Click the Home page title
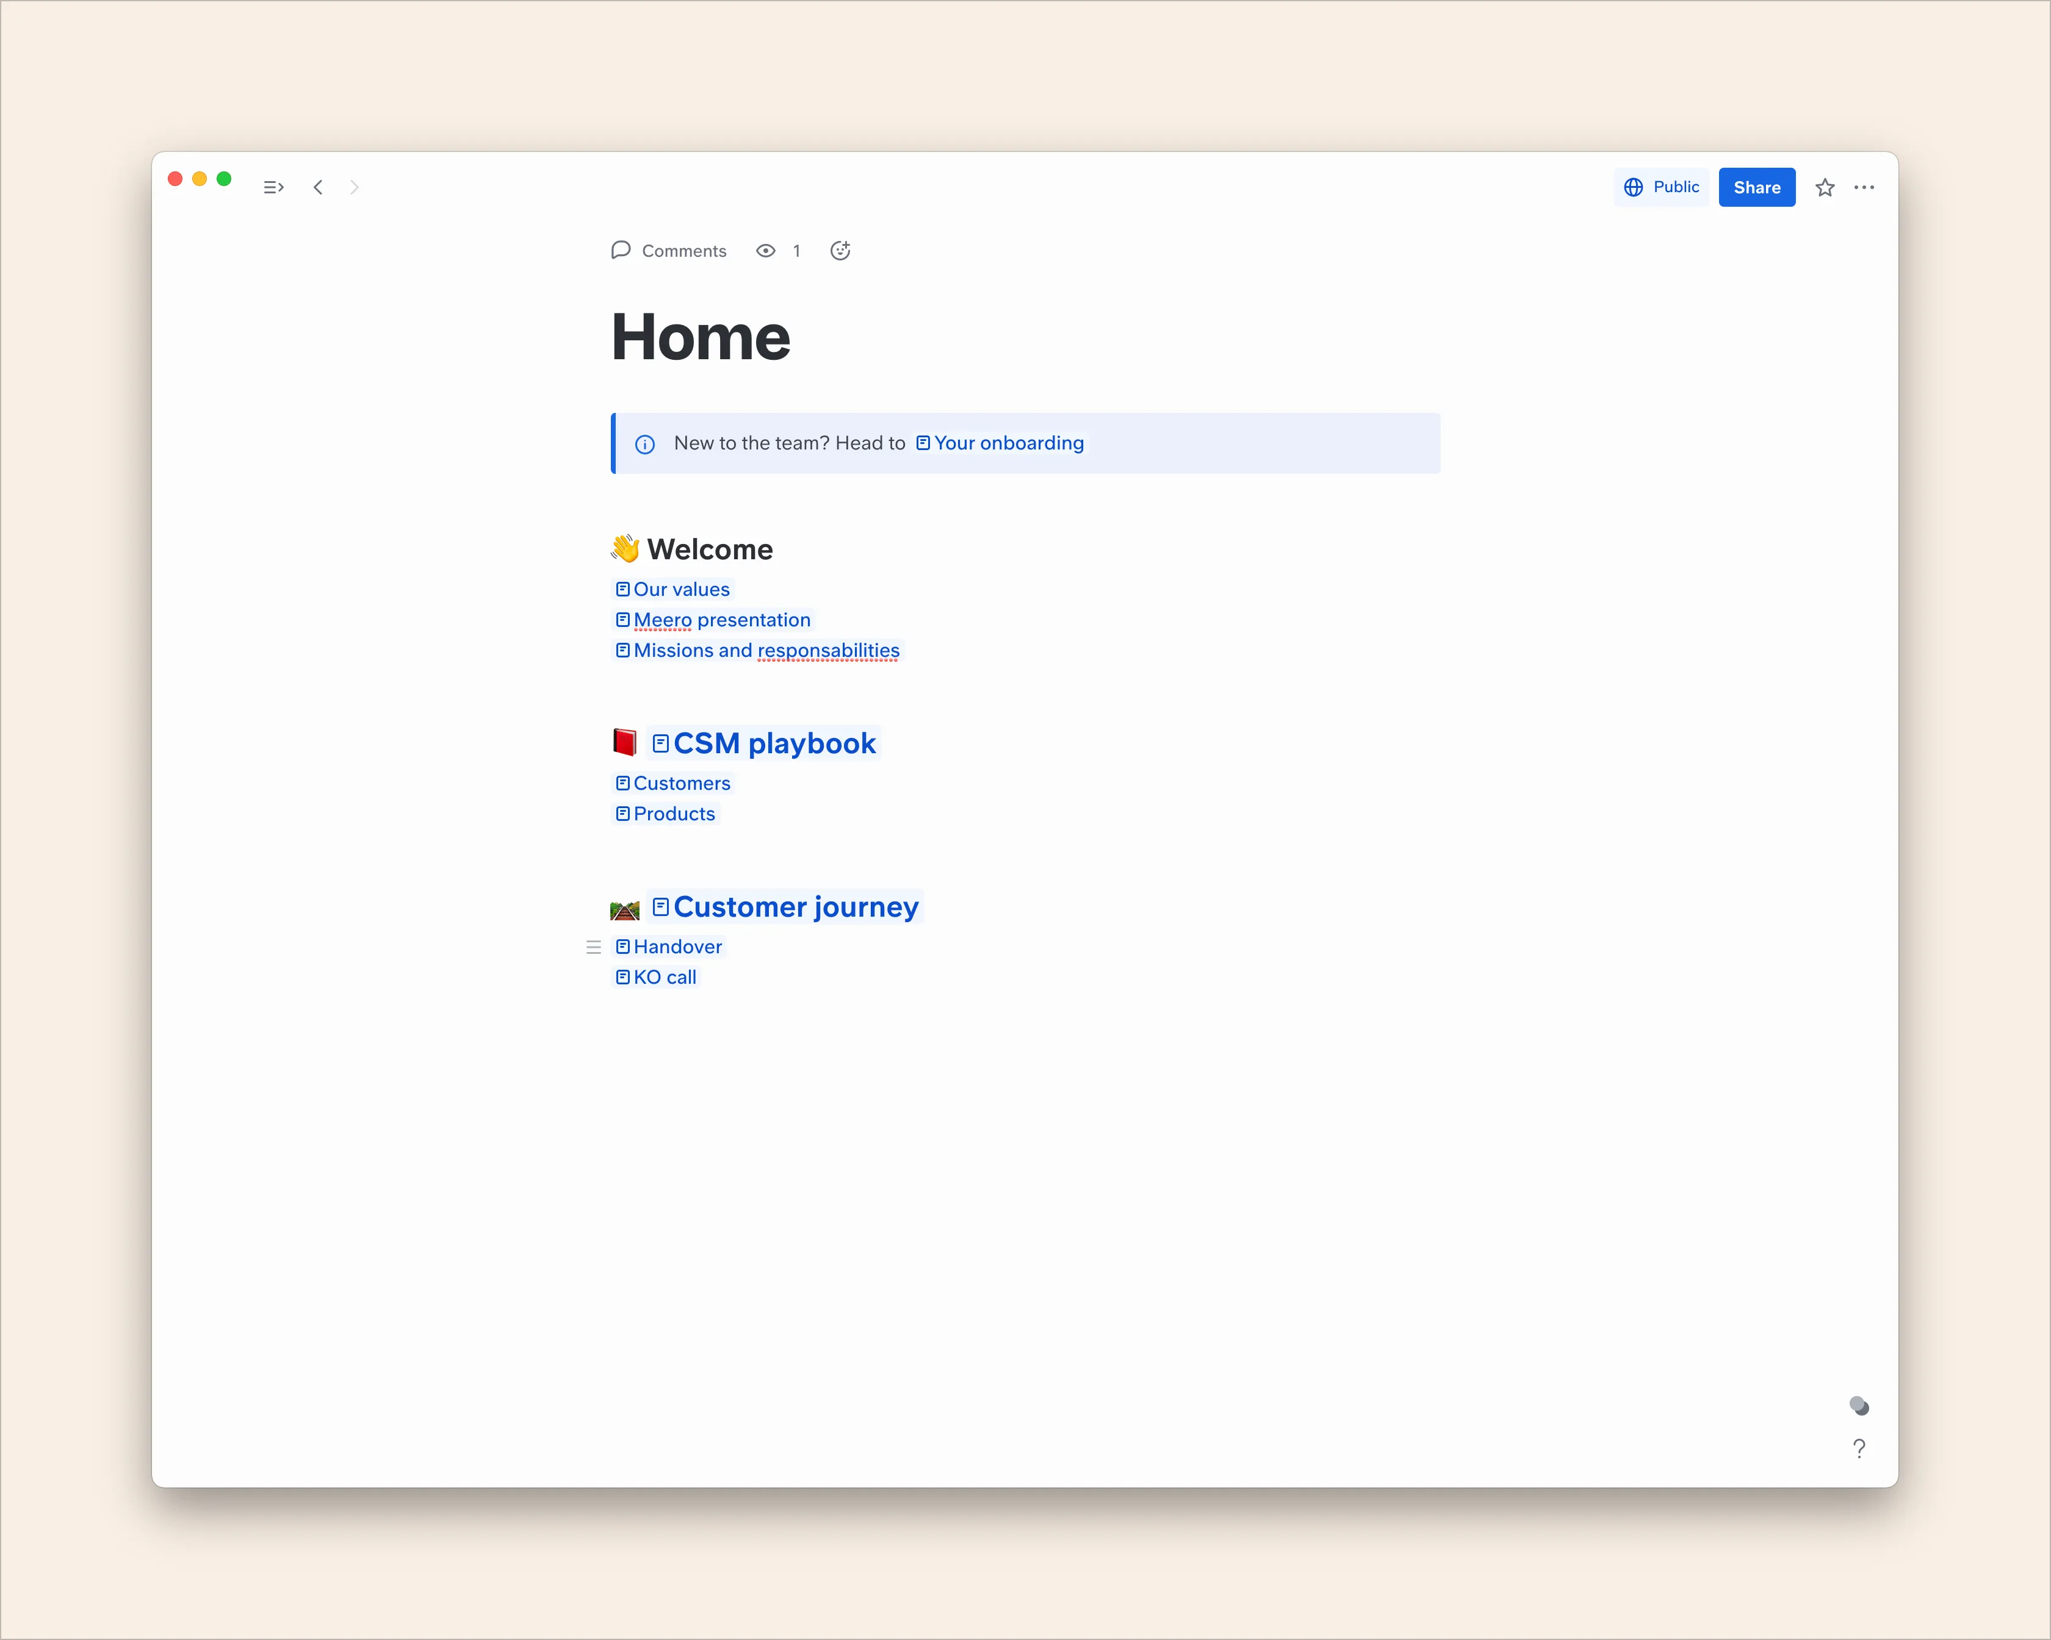 pyautogui.click(x=700, y=337)
